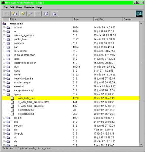This screenshot has height=152, width=145.
Task: Click the size value 18944
Action: tap(76, 67)
